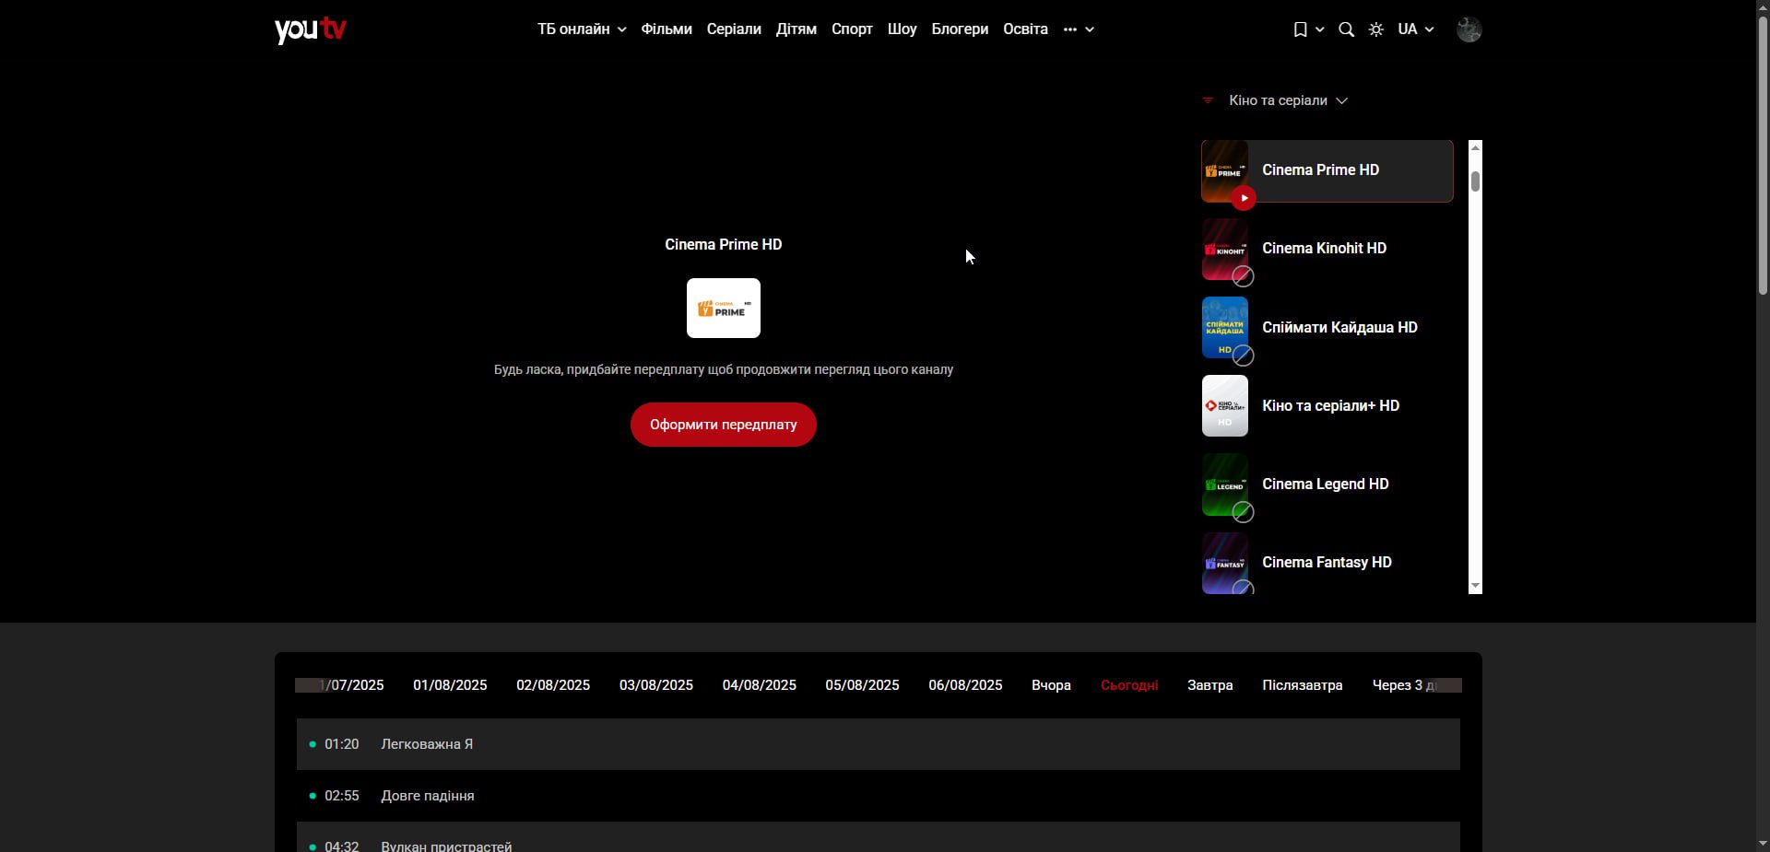The width and height of the screenshot is (1770, 852).
Task: Click the play icon on Cinema Prime HD
Action: [1244, 198]
